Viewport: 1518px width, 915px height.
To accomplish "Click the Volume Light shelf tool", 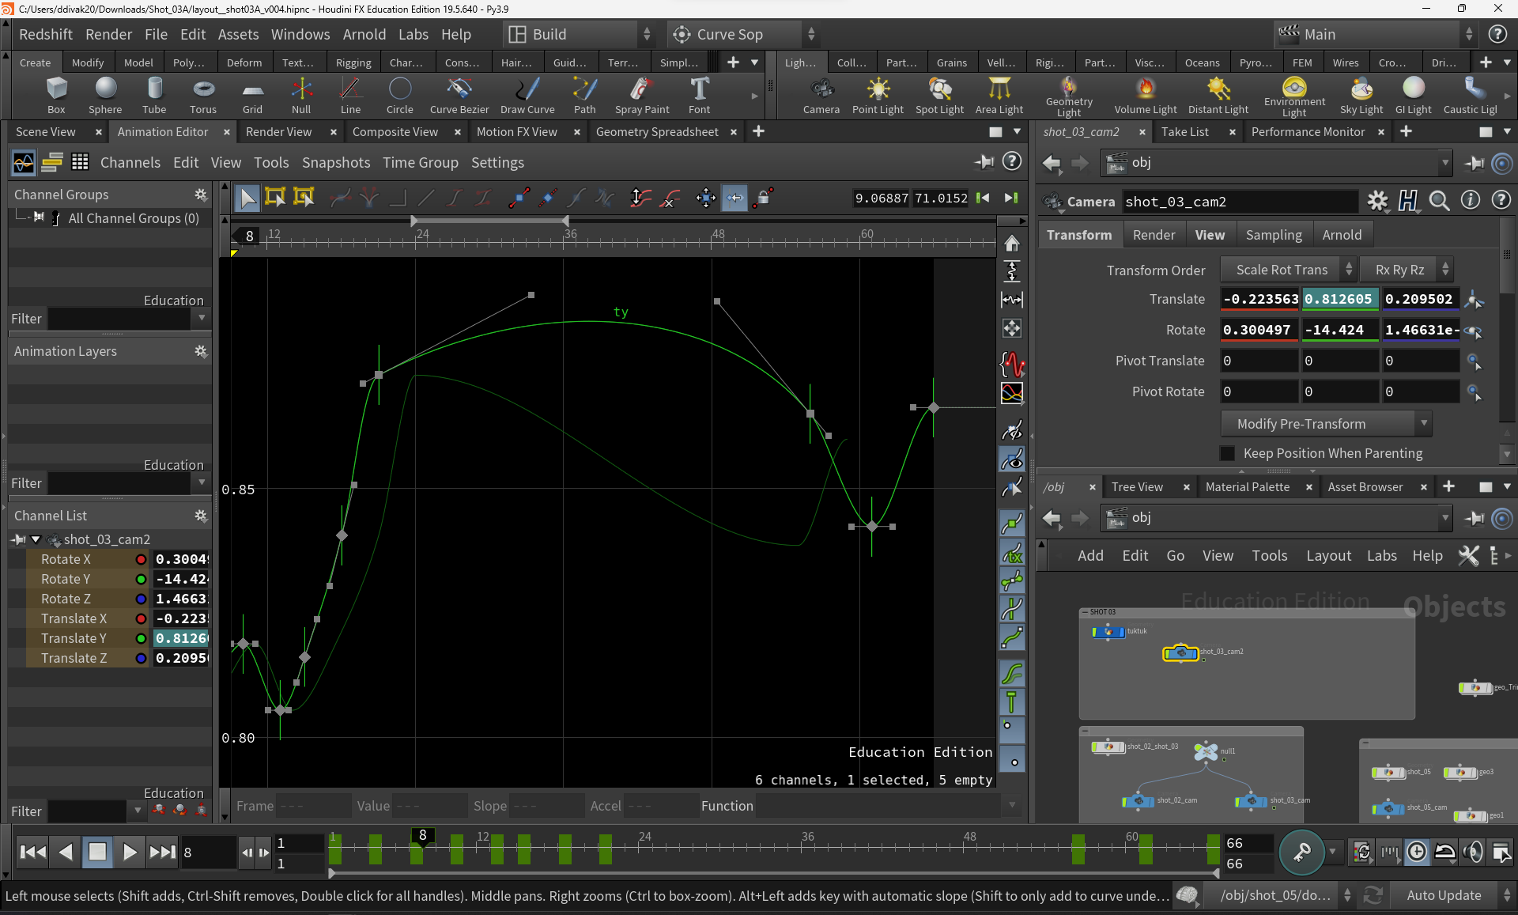I will 1146,95.
